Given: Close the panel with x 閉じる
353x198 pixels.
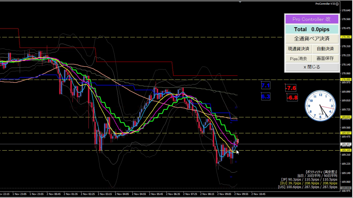Looking at the screenshot, I should (312, 67).
